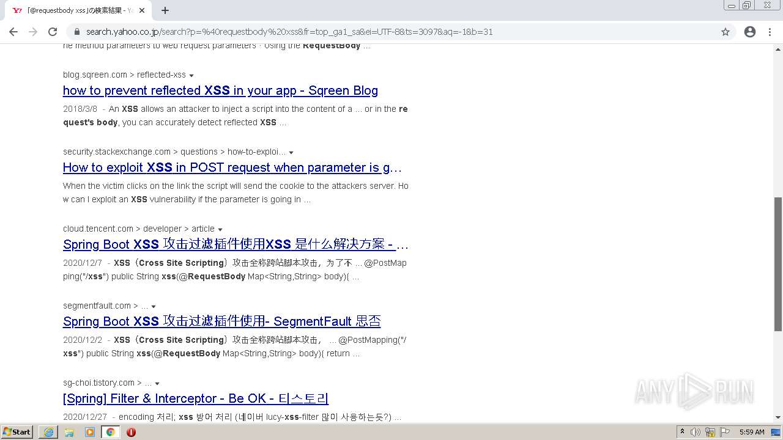
Task: Expand options arrow for cloud.tencent.com result
Action: (220, 230)
